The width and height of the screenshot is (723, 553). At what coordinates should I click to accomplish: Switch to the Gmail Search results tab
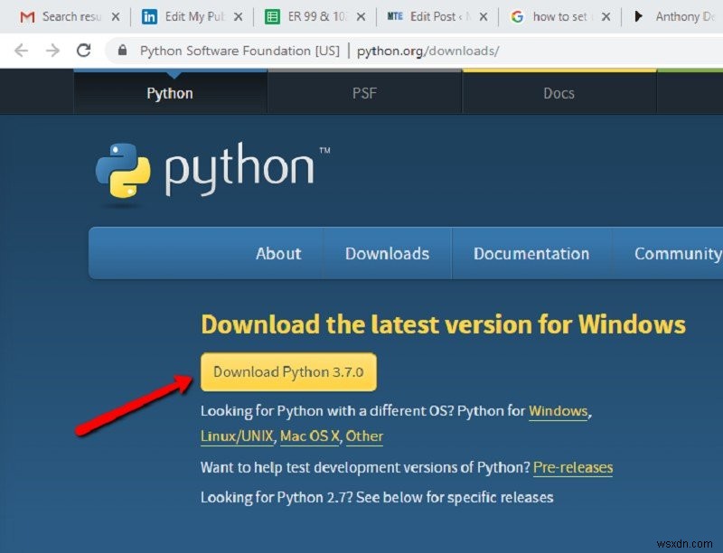68,15
